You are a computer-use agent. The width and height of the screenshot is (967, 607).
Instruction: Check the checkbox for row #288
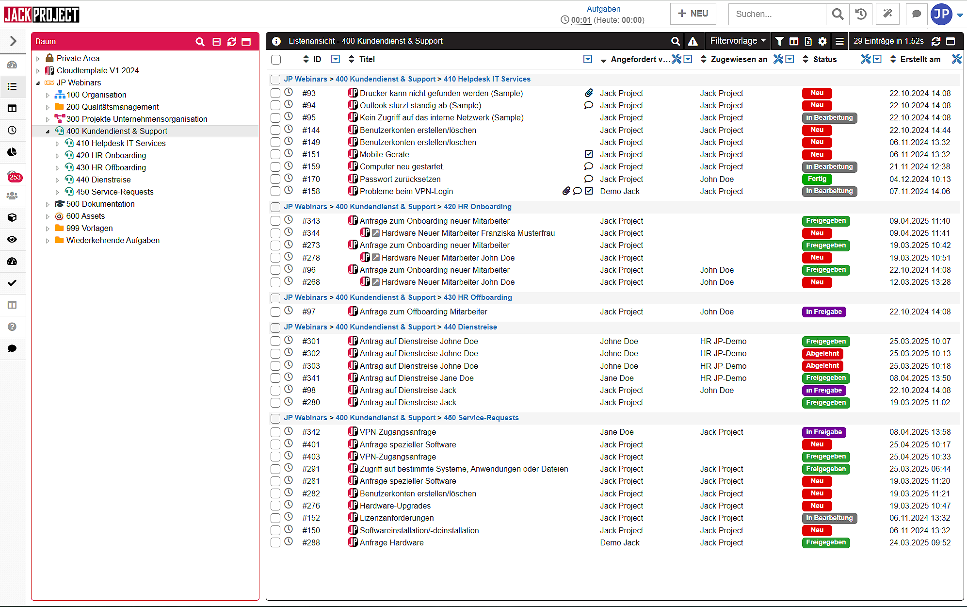point(275,543)
